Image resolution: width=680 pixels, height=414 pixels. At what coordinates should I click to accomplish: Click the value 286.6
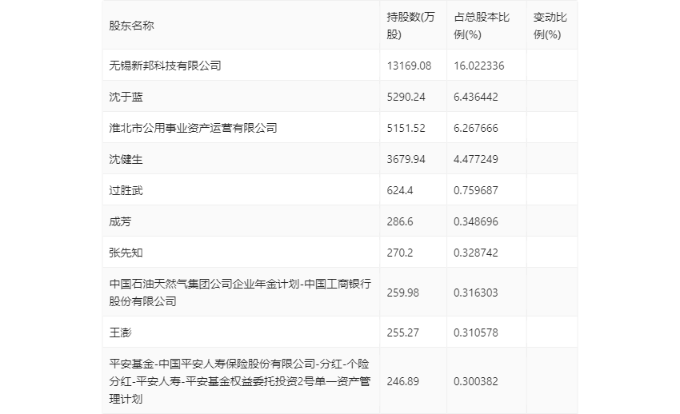click(400, 221)
